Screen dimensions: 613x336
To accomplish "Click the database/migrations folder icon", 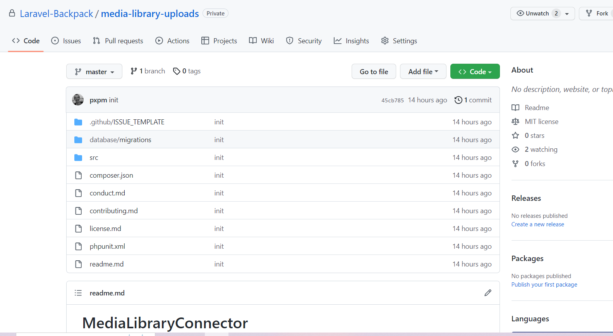I will [78, 140].
